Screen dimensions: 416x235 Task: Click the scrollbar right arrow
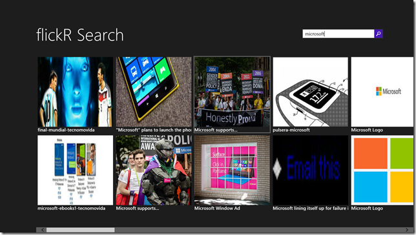click(407, 230)
